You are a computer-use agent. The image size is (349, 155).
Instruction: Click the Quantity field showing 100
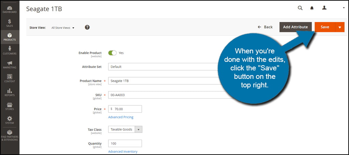(125, 143)
